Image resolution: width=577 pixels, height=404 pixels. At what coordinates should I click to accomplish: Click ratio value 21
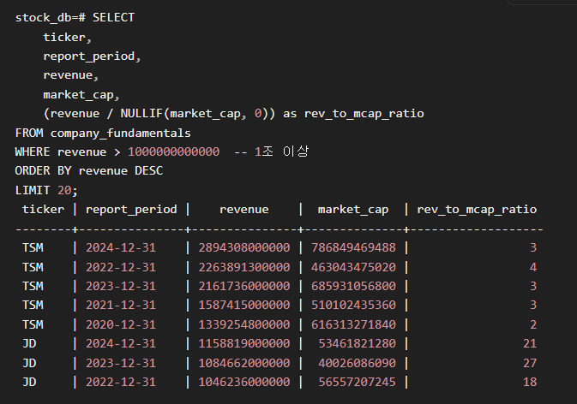click(x=530, y=344)
